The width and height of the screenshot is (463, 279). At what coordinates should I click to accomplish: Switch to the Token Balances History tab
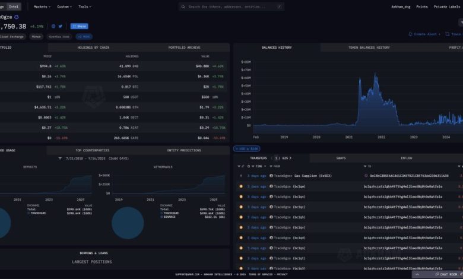[x=369, y=47]
